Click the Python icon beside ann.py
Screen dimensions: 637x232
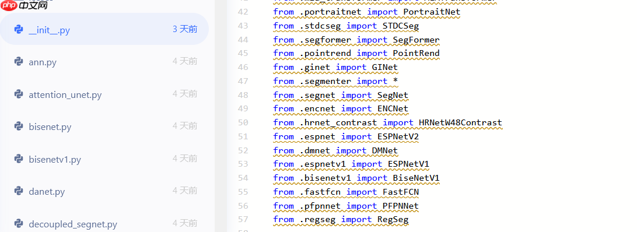pyautogui.click(x=18, y=61)
